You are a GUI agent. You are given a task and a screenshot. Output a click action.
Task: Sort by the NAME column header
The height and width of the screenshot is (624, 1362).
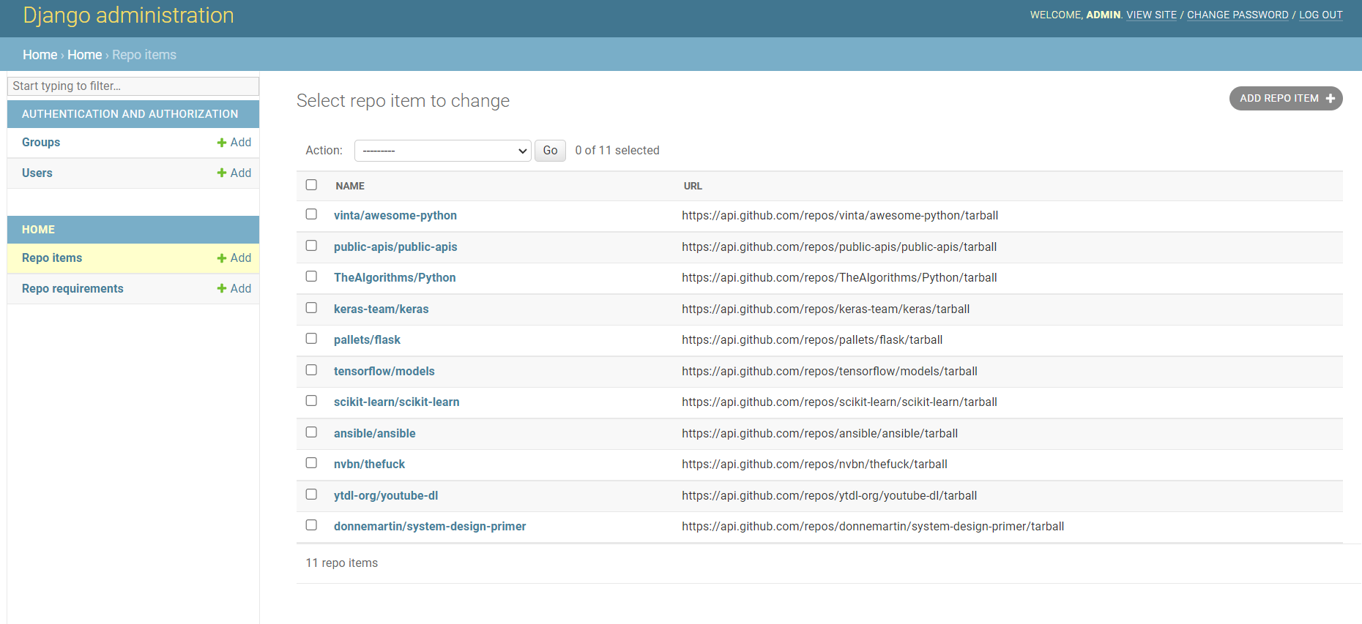click(x=350, y=187)
